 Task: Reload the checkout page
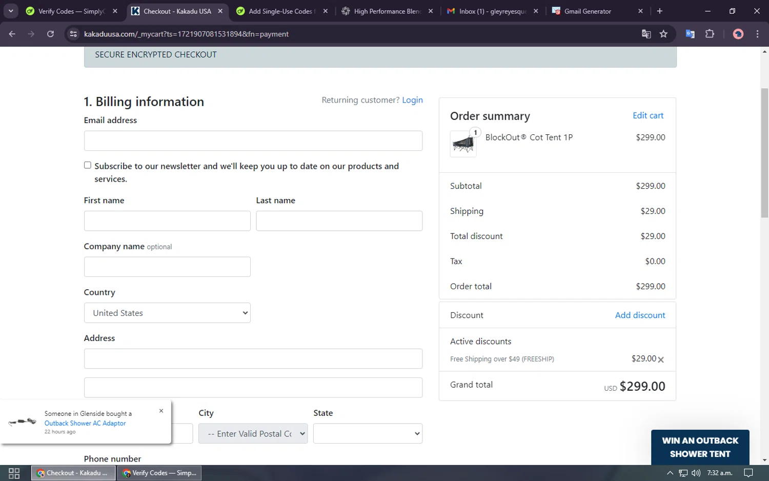[50, 34]
